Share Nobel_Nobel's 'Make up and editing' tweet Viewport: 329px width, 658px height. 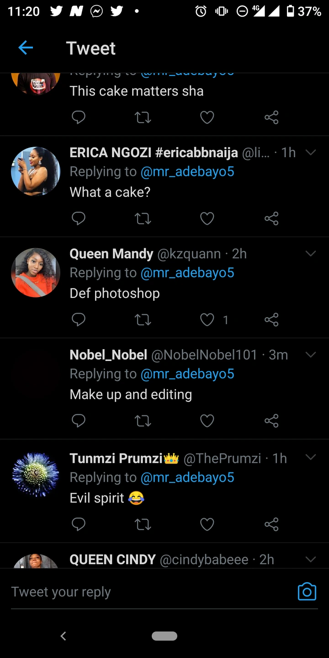271,421
